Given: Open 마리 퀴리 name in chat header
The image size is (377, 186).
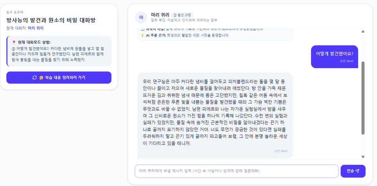Looking at the screenshot, I should [160, 14].
